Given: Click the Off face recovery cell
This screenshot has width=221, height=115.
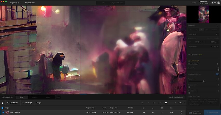Looking at the screenshot, I should [x=162, y=112].
